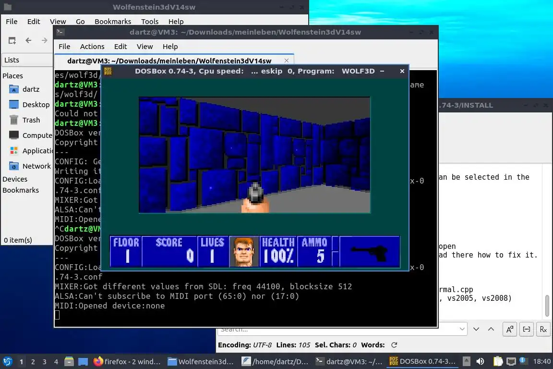
Task: Open Applications in Places sidebar
Action: coord(30,151)
